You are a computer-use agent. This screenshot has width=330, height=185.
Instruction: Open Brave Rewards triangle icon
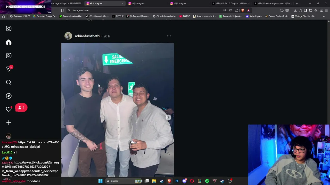click(248, 10)
